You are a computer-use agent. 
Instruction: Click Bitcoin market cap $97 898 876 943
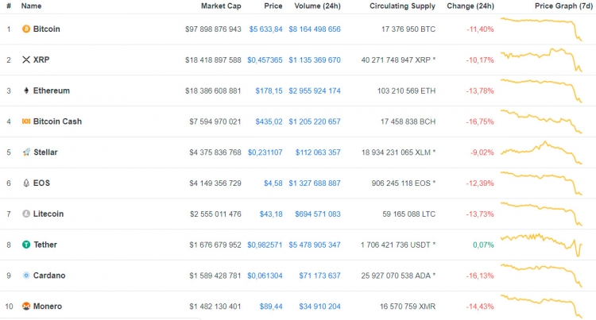click(213, 29)
